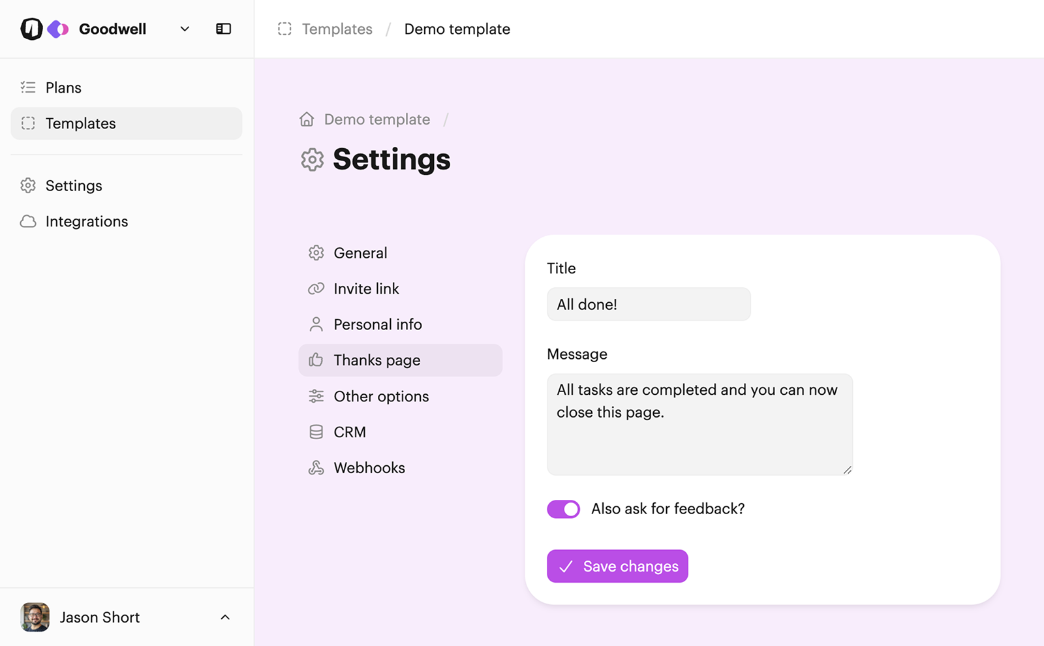Screen dimensions: 1044x646
Task: Click the Demo template breadcrumb link
Action: pos(377,119)
